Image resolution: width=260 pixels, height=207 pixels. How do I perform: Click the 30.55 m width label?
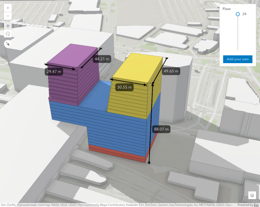point(124,87)
